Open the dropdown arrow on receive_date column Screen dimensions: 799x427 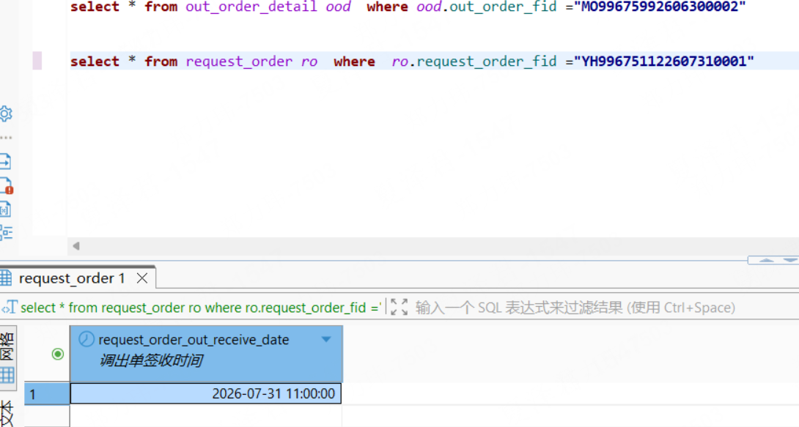(326, 339)
